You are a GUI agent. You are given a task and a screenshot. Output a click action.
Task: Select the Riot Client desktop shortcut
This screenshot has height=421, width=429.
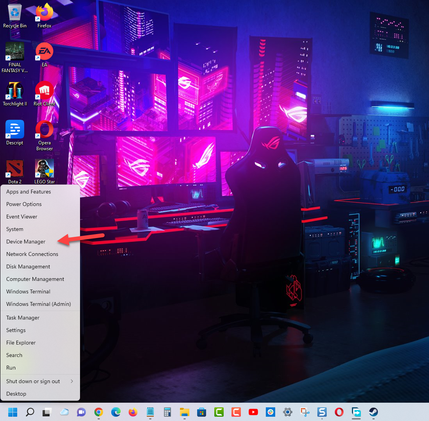[x=45, y=94]
